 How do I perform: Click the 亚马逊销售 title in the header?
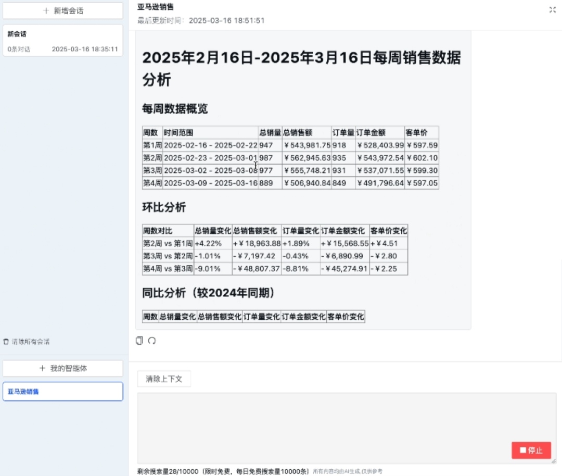pos(156,7)
